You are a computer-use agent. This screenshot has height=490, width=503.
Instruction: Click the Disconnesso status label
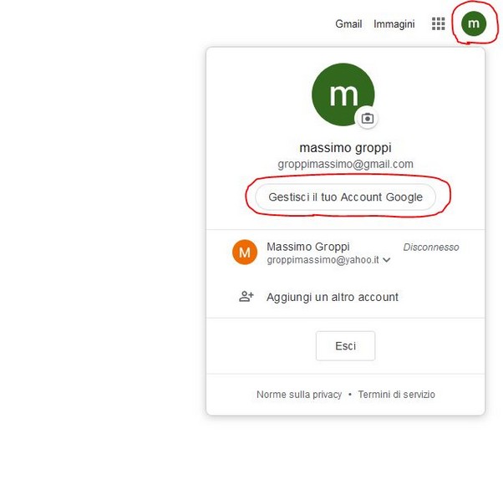coord(431,247)
